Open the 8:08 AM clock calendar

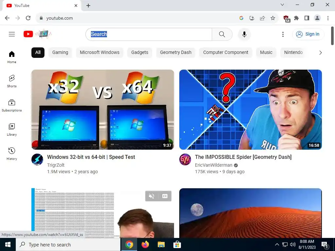(x=307, y=244)
